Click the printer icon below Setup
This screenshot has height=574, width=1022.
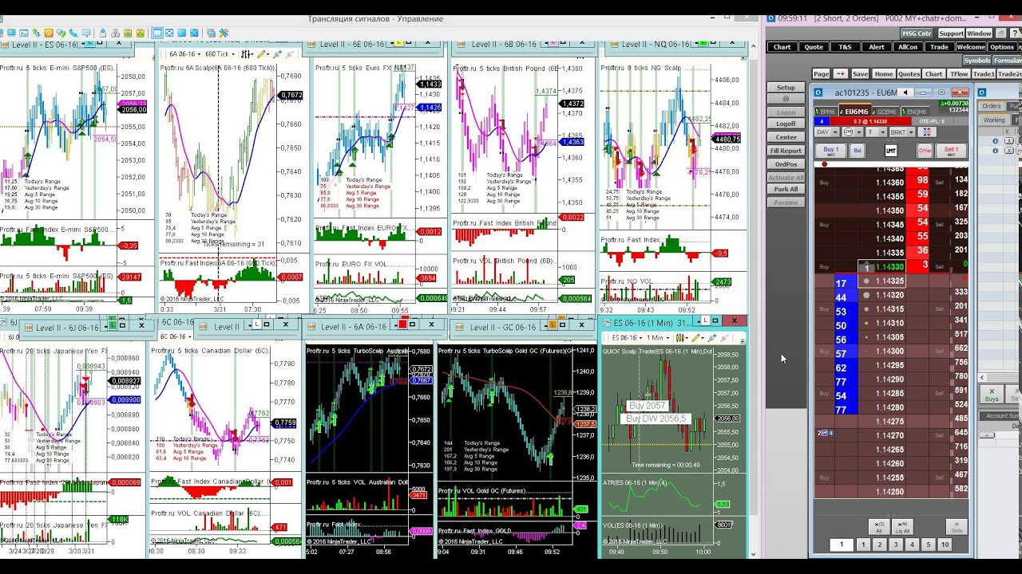point(786,99)
